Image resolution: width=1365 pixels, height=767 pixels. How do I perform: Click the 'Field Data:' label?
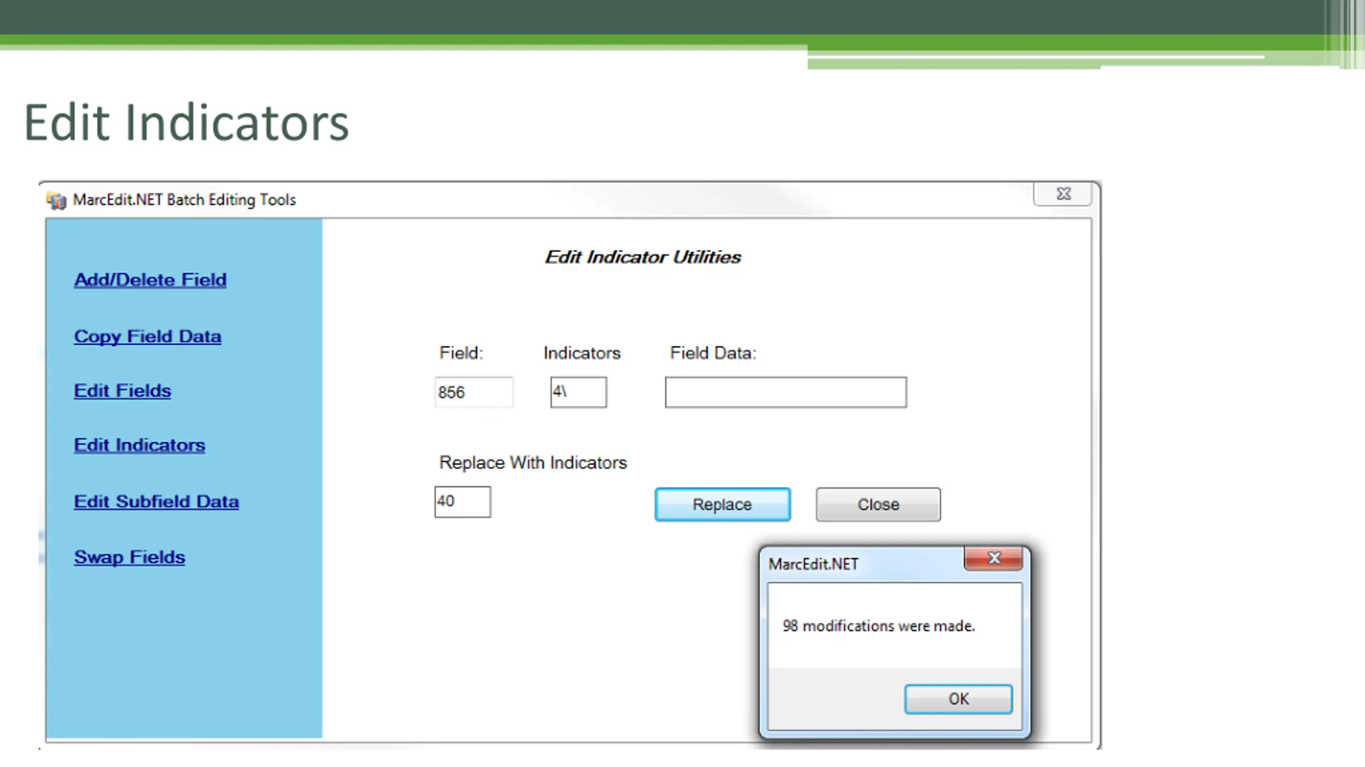tap(713, 353)
